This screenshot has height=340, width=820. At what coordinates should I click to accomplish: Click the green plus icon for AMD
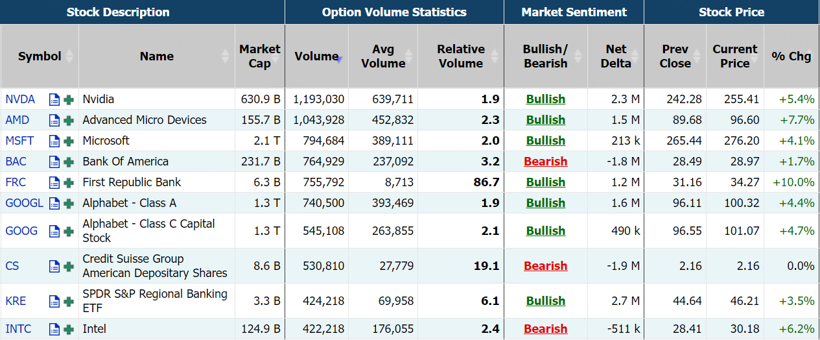pyautogui.click(x=69, y=121)
